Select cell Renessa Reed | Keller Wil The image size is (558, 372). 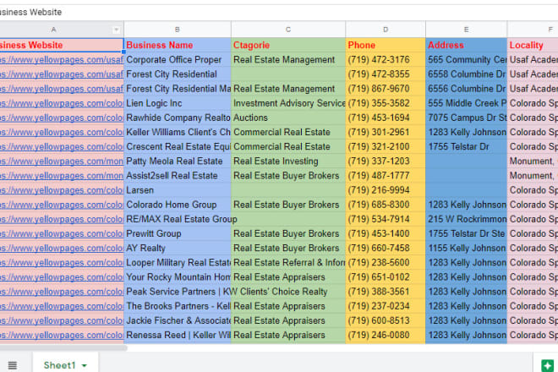click(x=178, y=336)
